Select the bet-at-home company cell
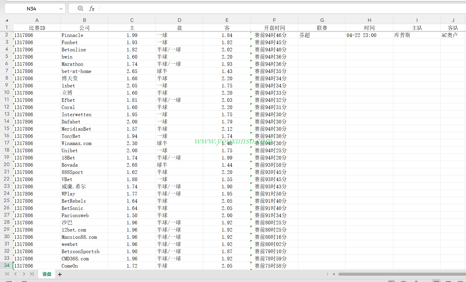 point(84,71)
